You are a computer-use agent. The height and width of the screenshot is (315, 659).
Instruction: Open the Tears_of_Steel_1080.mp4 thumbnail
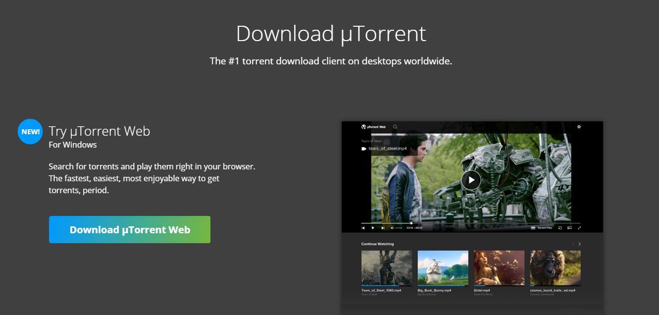(x=387, y=268)
